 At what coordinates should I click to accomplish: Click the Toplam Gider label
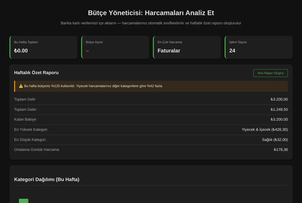pos(25,110)
